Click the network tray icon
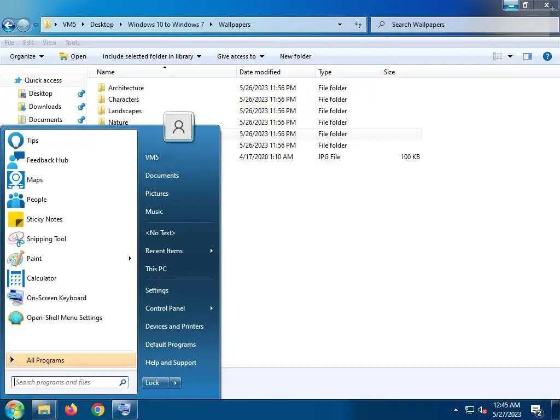Screen dimensions: 560x420 point(469,410)
